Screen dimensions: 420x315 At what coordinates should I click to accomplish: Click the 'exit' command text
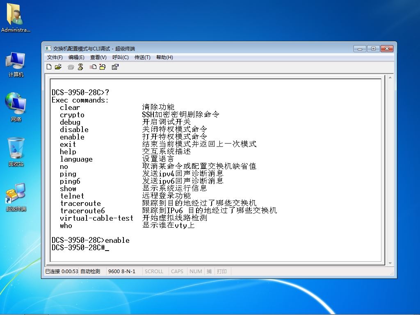click(68, 144)
